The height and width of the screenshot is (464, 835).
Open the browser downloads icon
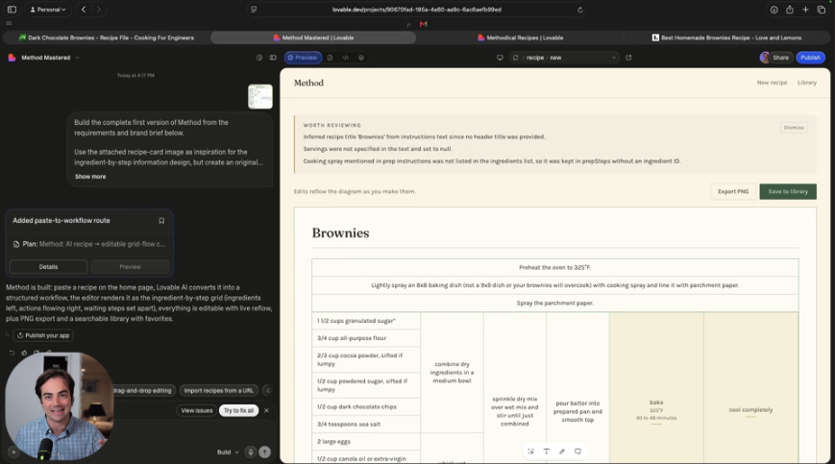point(774,10)
